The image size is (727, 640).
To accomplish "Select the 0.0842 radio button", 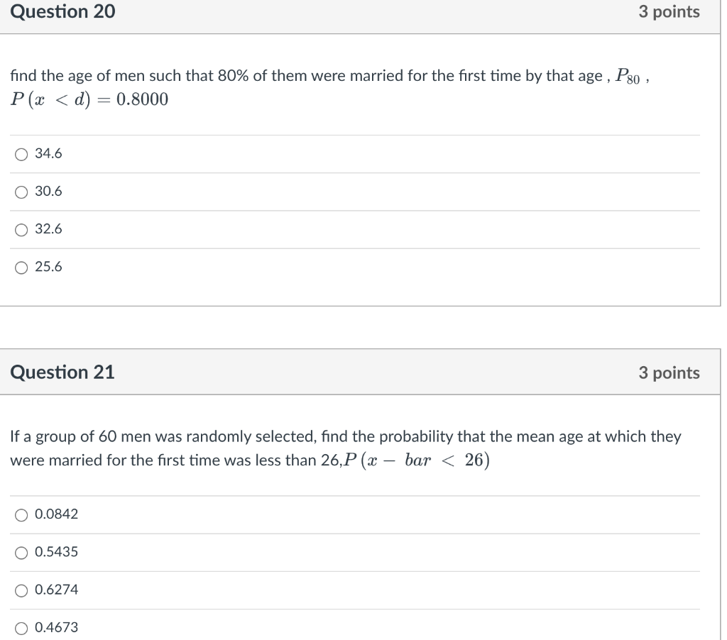I will pos(21,515).
